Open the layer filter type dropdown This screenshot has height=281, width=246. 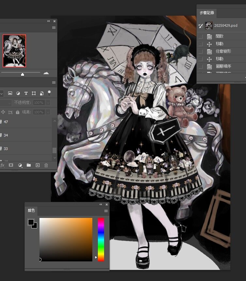[2, 93]
